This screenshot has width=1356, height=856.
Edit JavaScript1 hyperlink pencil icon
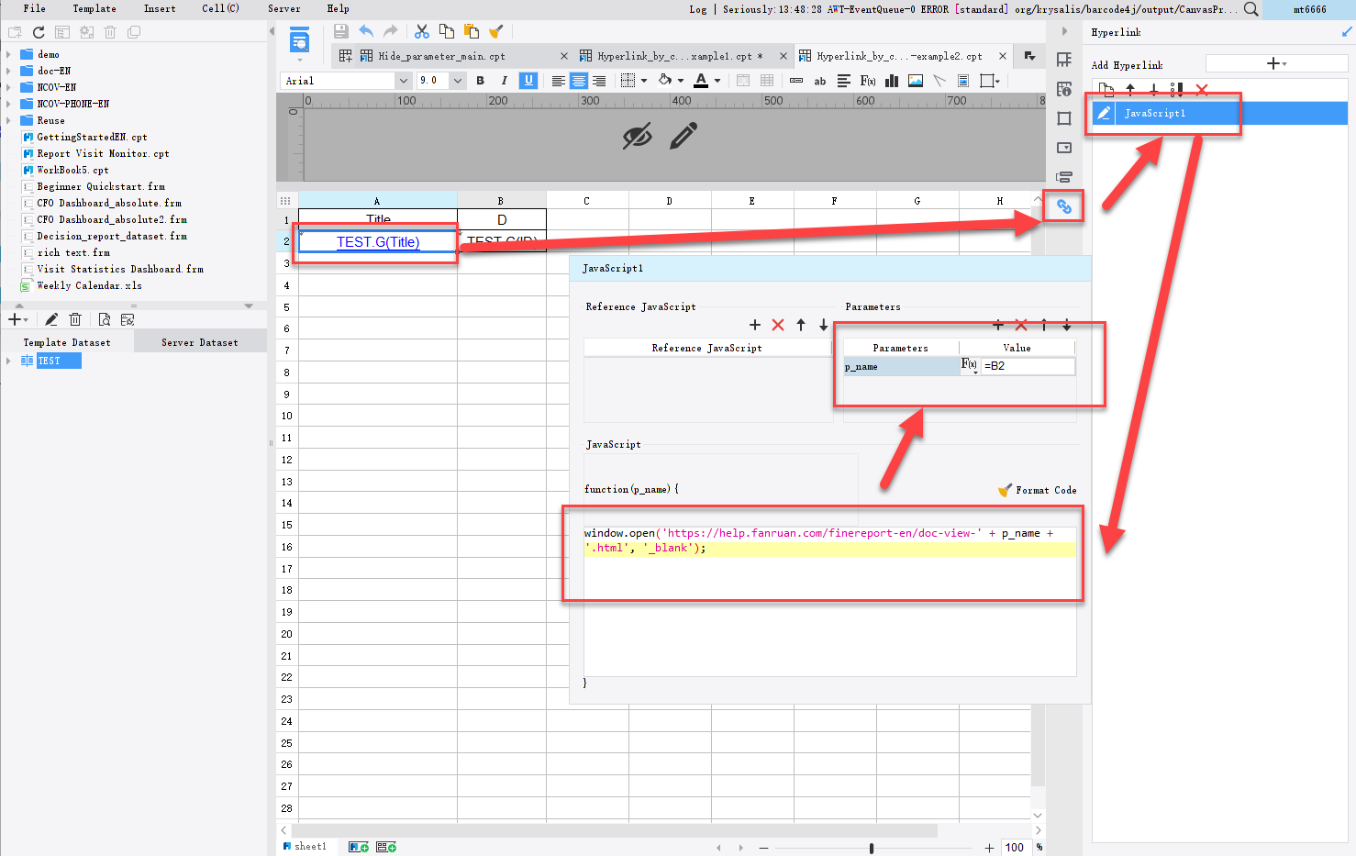coord(1104,113)
